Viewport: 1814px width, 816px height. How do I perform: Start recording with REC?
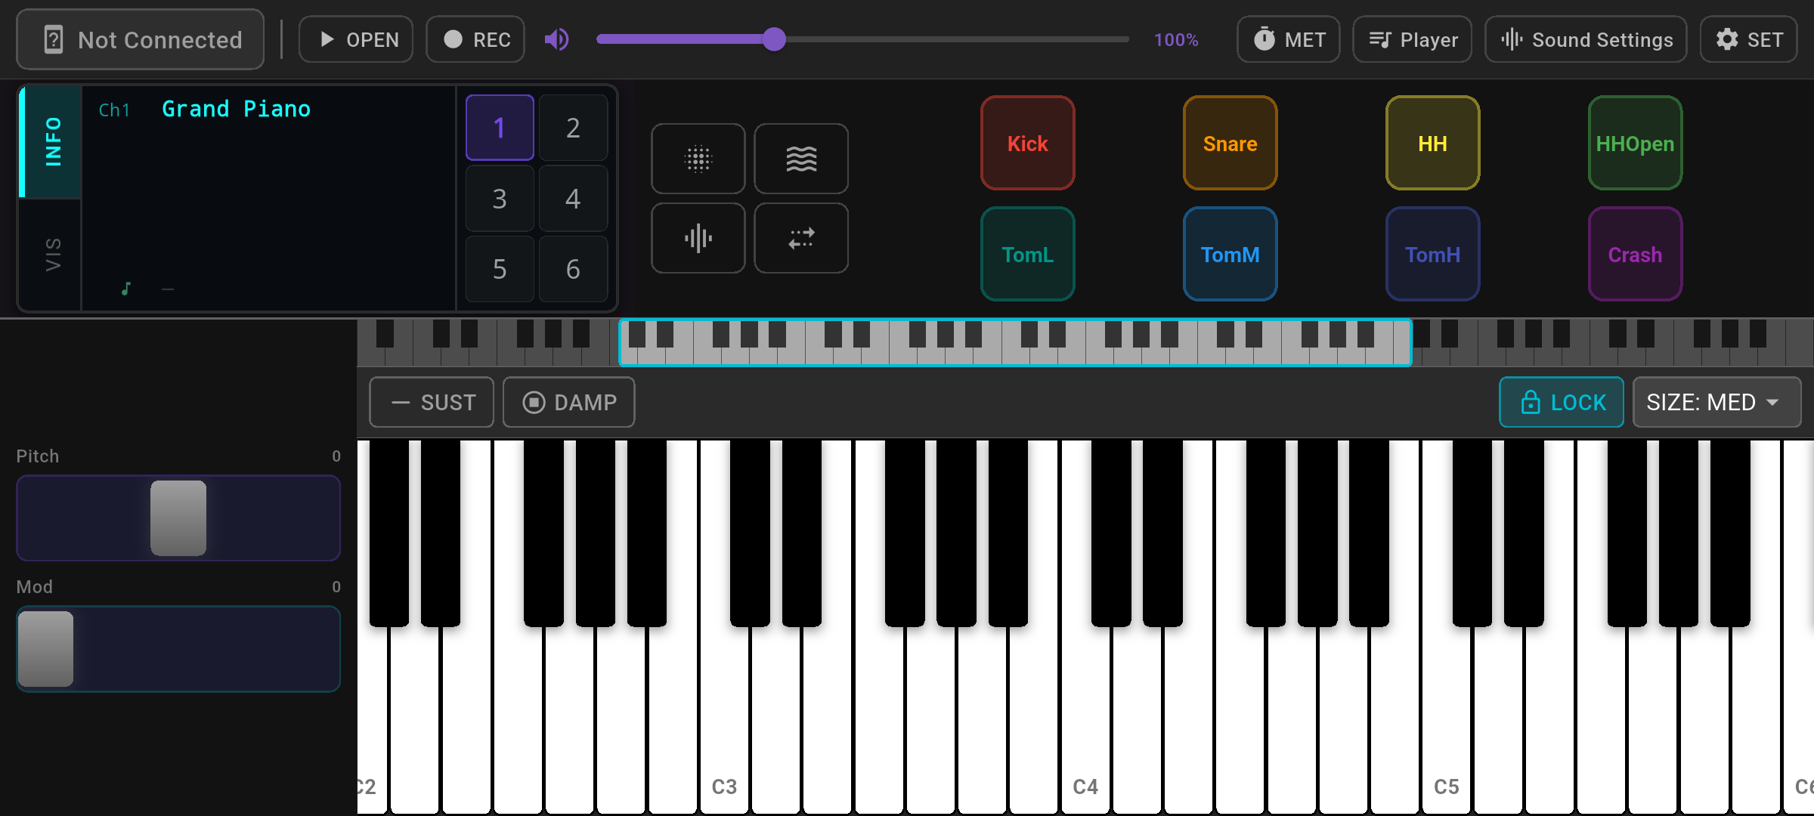(x=475, y=39)
